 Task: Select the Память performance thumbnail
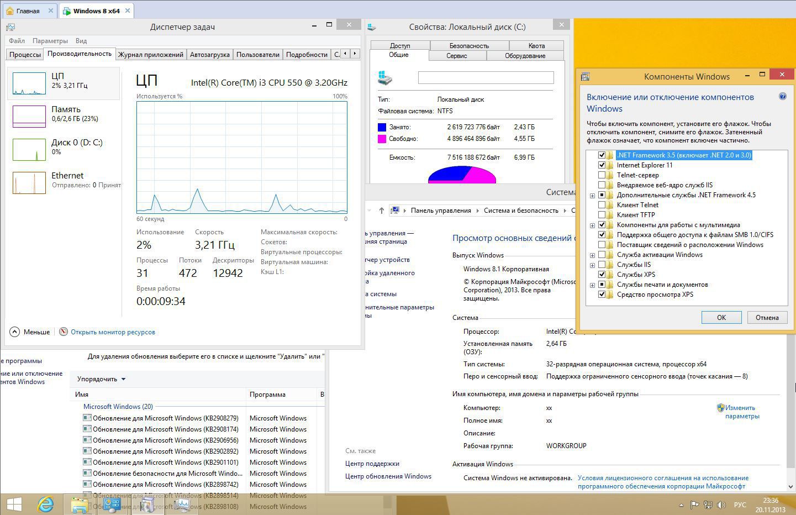[29, 117]
